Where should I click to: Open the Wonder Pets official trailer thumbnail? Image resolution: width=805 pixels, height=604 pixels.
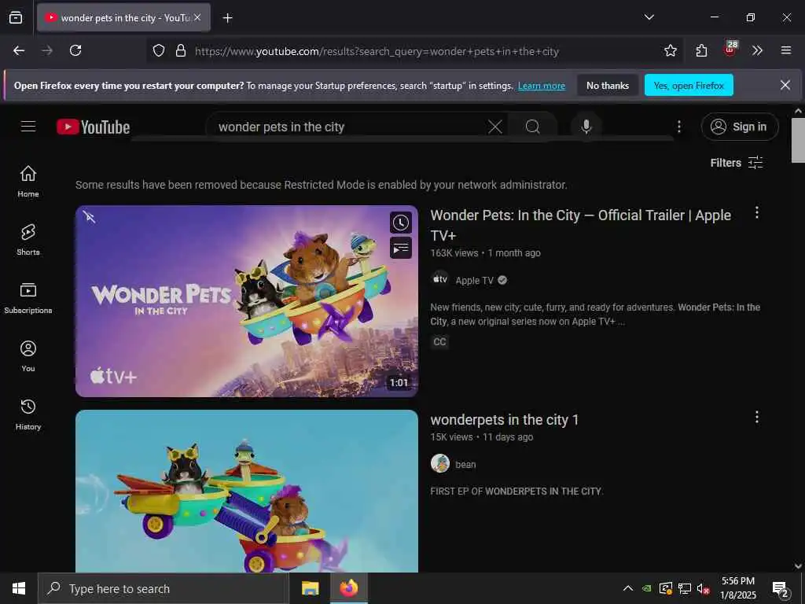tap(246, 301)
